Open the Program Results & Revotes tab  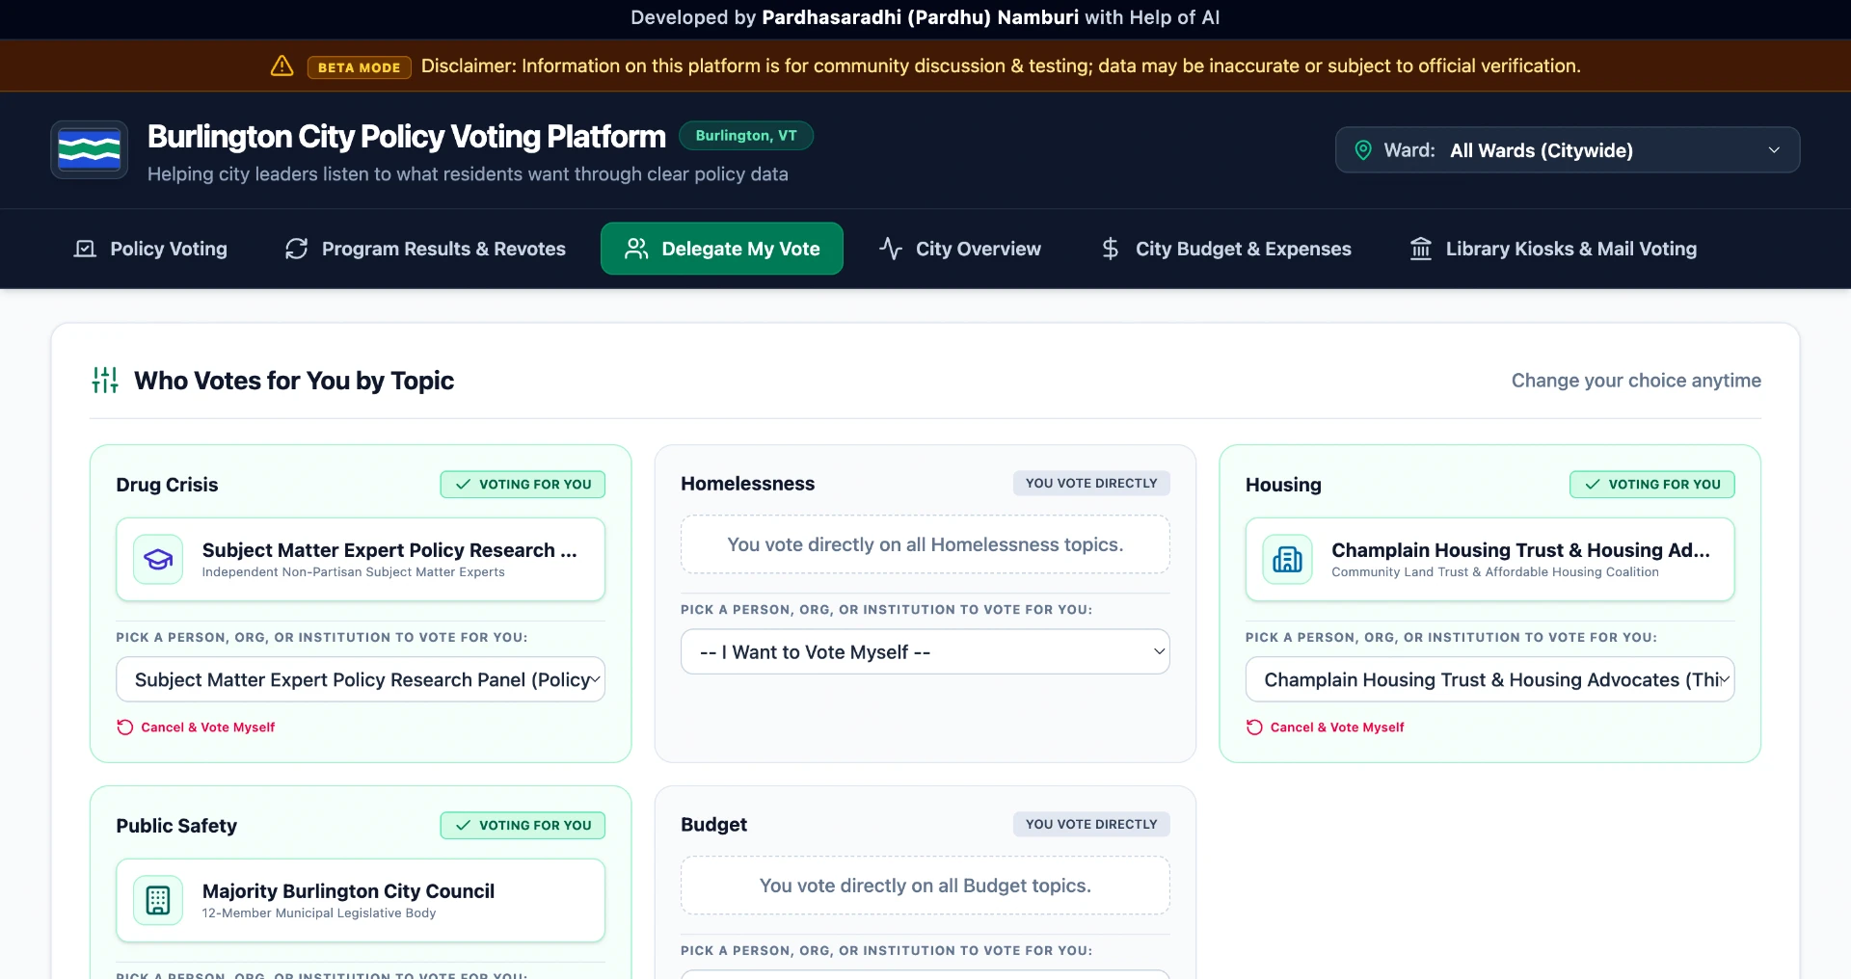[x=425, y=249]
